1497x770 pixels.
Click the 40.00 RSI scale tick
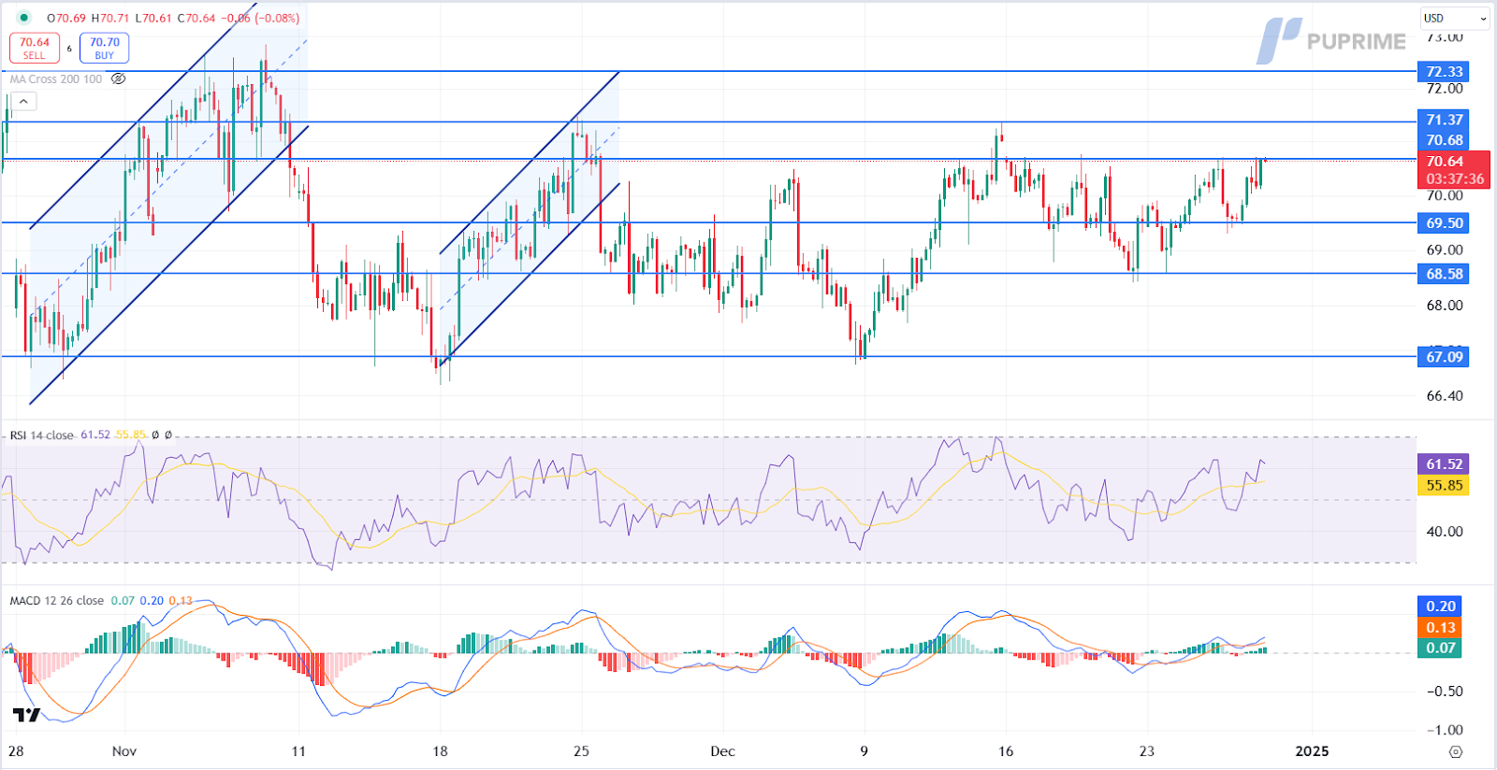pos(1445,532)
